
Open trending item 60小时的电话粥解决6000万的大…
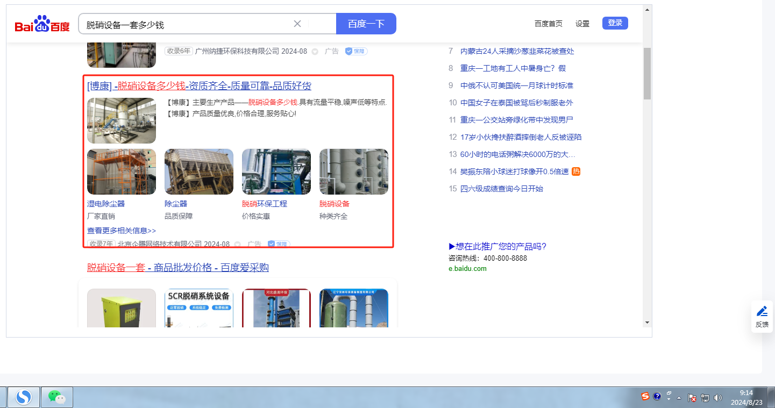(x=518, y=154)
